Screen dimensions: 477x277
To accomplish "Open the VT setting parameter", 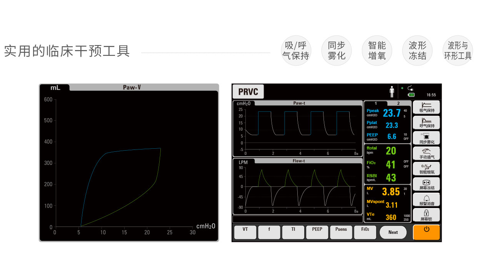I will tap(245, 232).
